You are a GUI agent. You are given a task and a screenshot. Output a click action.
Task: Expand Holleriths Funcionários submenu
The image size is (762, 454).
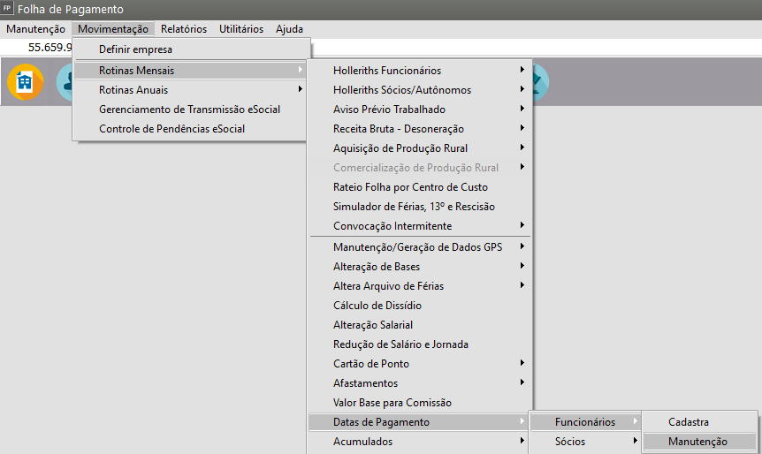(x=387, y=71)
